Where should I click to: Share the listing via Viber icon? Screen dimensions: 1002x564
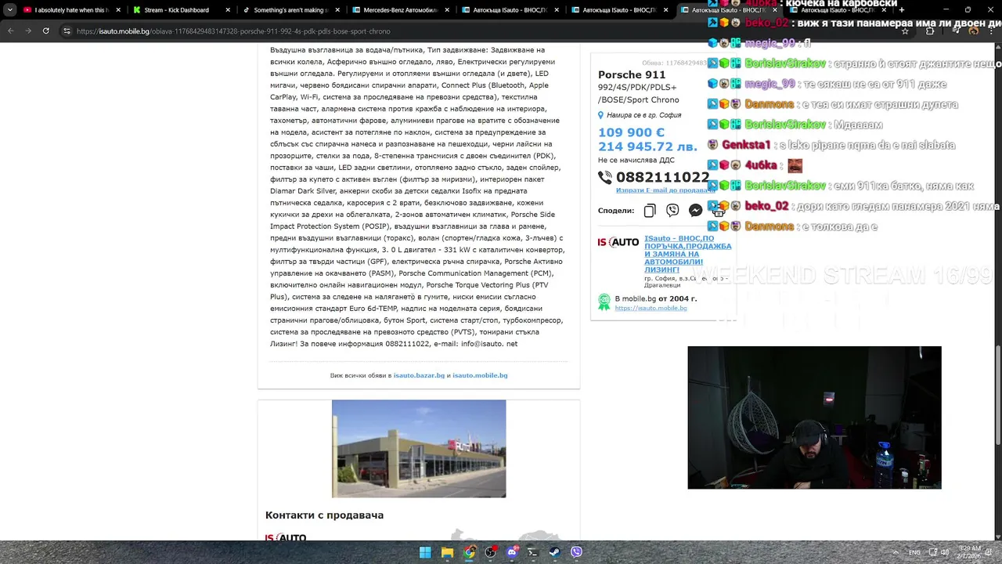(672, 211)
